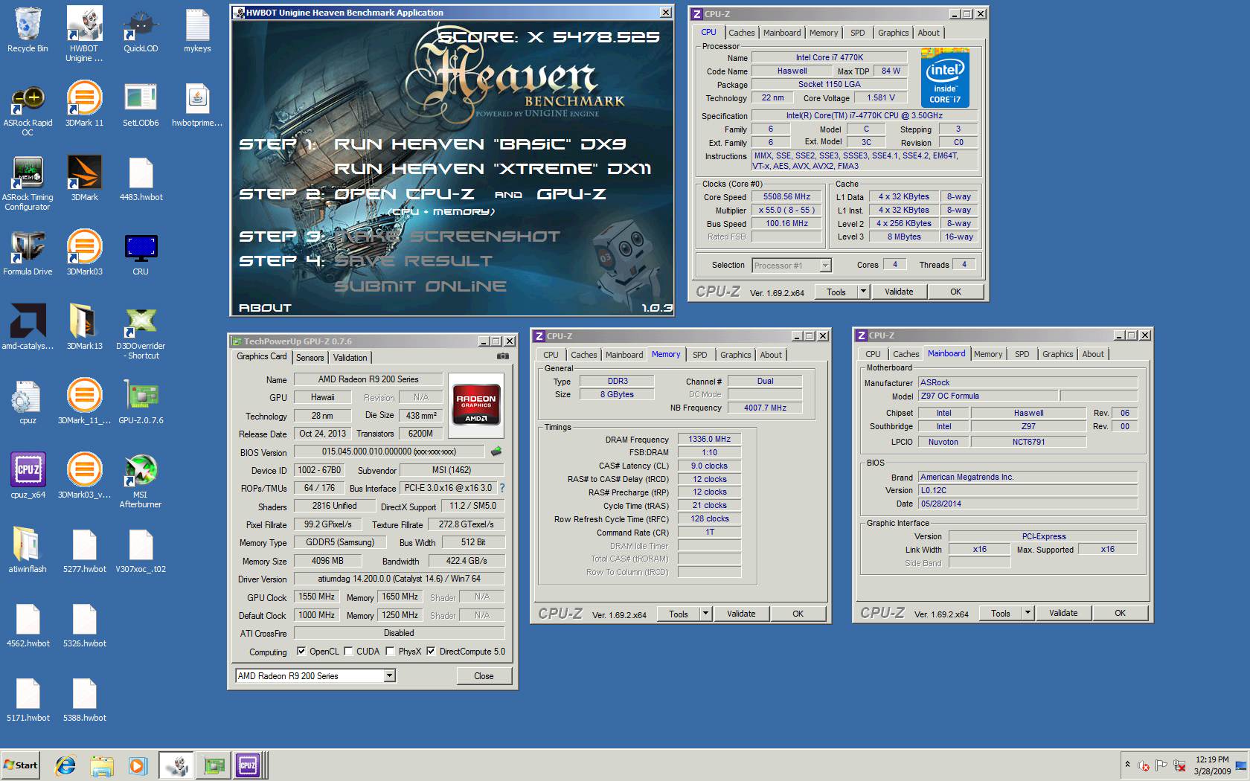The image size is (1250, 781).
Task: Open the 3DMark03 desktop shortcut
Action: (x=84, y=253)
